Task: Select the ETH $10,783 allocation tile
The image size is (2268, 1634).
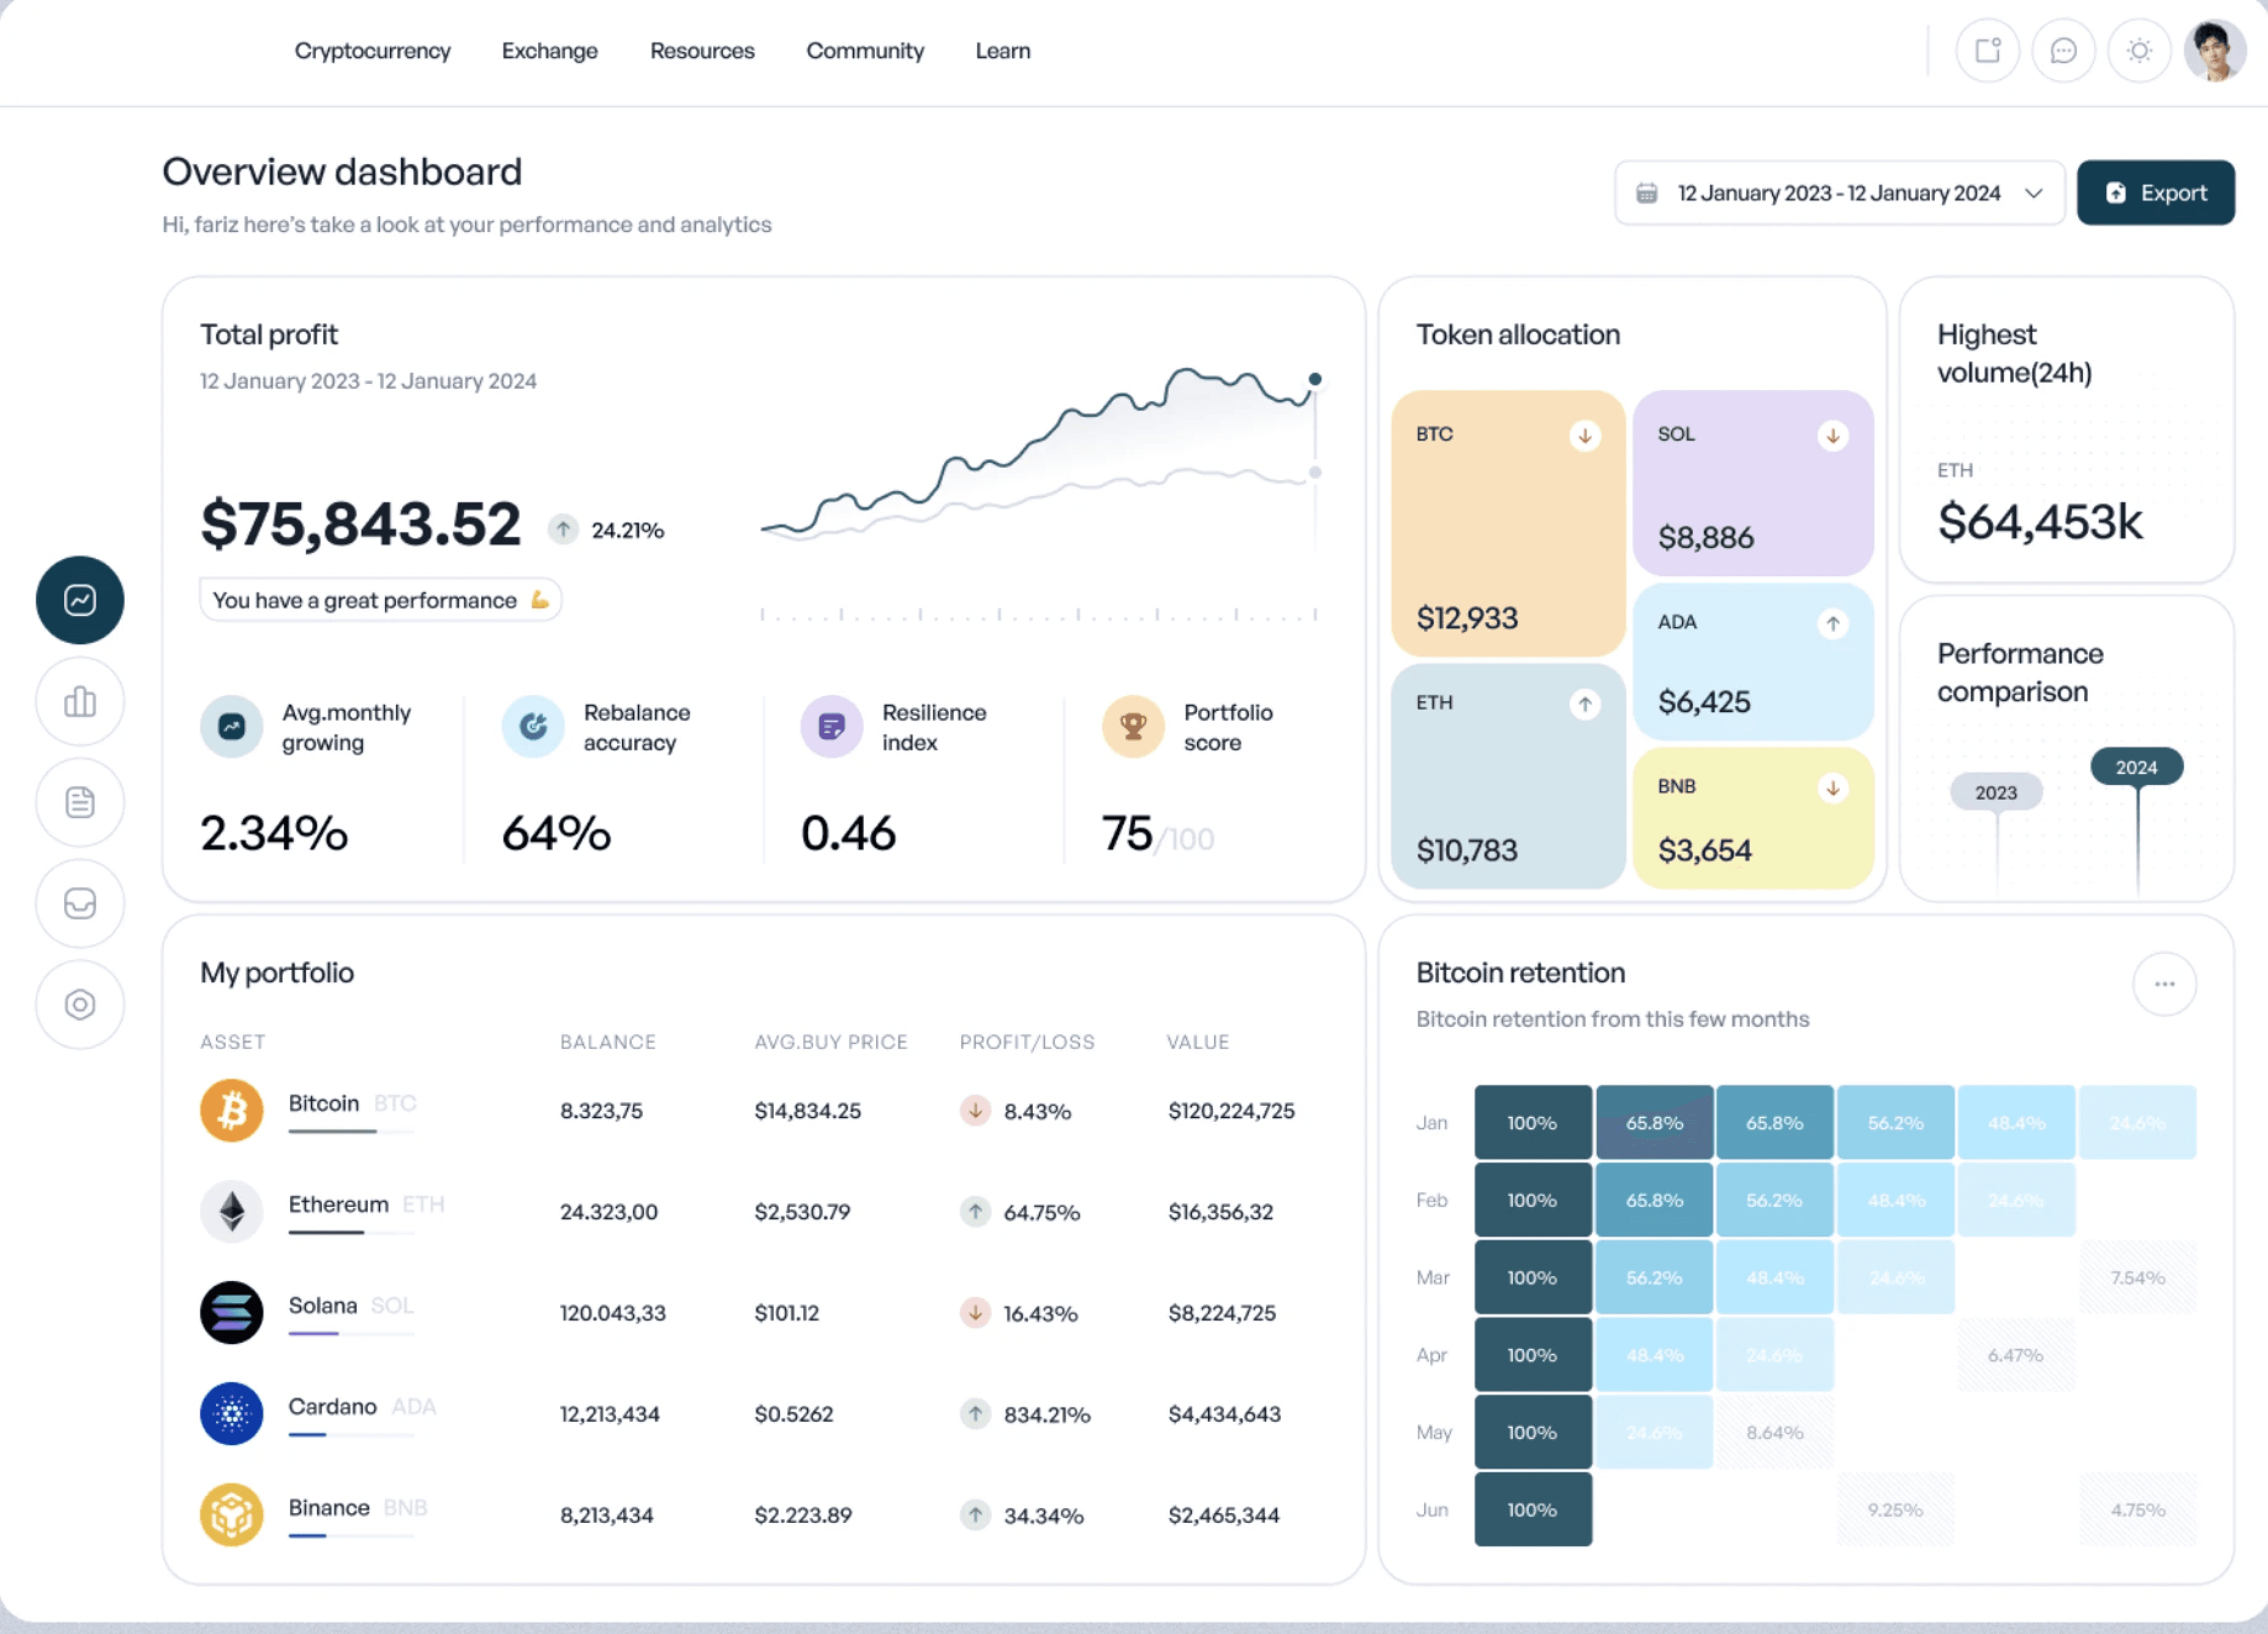Action: pos(1508,776)
